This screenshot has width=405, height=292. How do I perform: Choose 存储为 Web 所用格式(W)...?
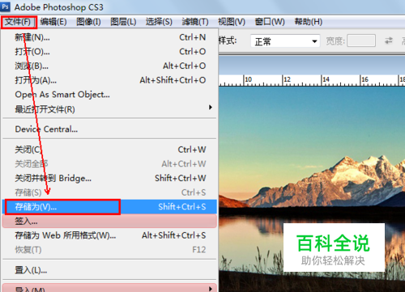point(109,235)
